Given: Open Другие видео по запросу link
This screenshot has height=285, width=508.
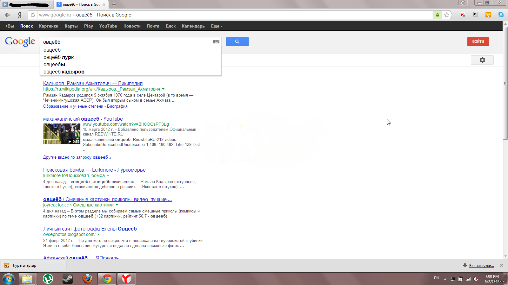Looking at the screenshot, I should [77, 157].
